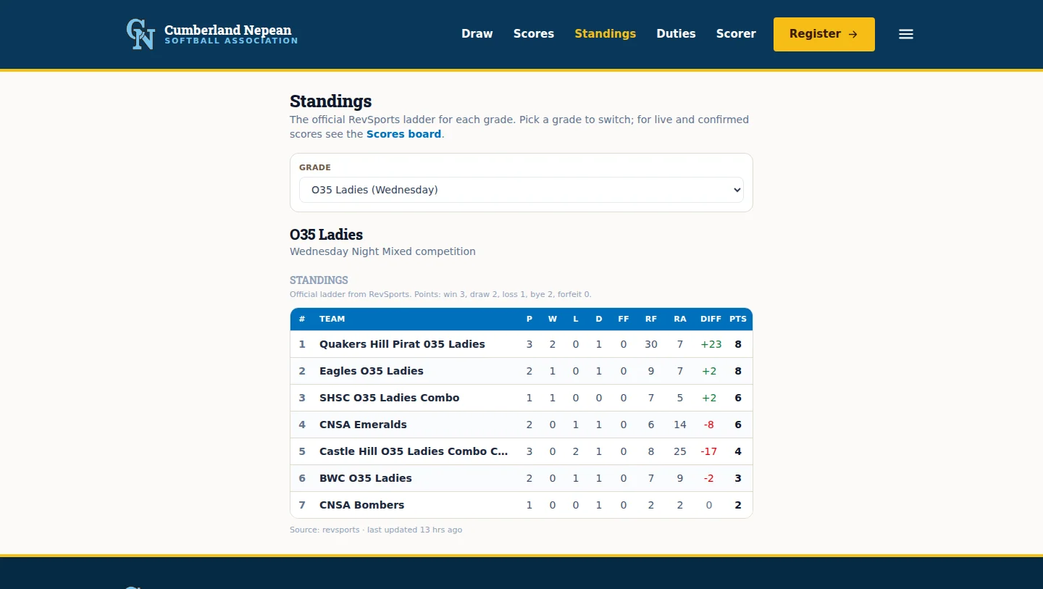Click the 14 runs-against value
Image resolution: width=1043 pixels, height=589 pixels.
pyautogui.click(x=680, y=425)
